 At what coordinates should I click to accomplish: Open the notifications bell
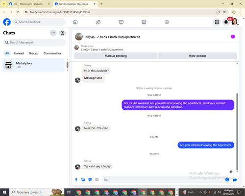226,22
